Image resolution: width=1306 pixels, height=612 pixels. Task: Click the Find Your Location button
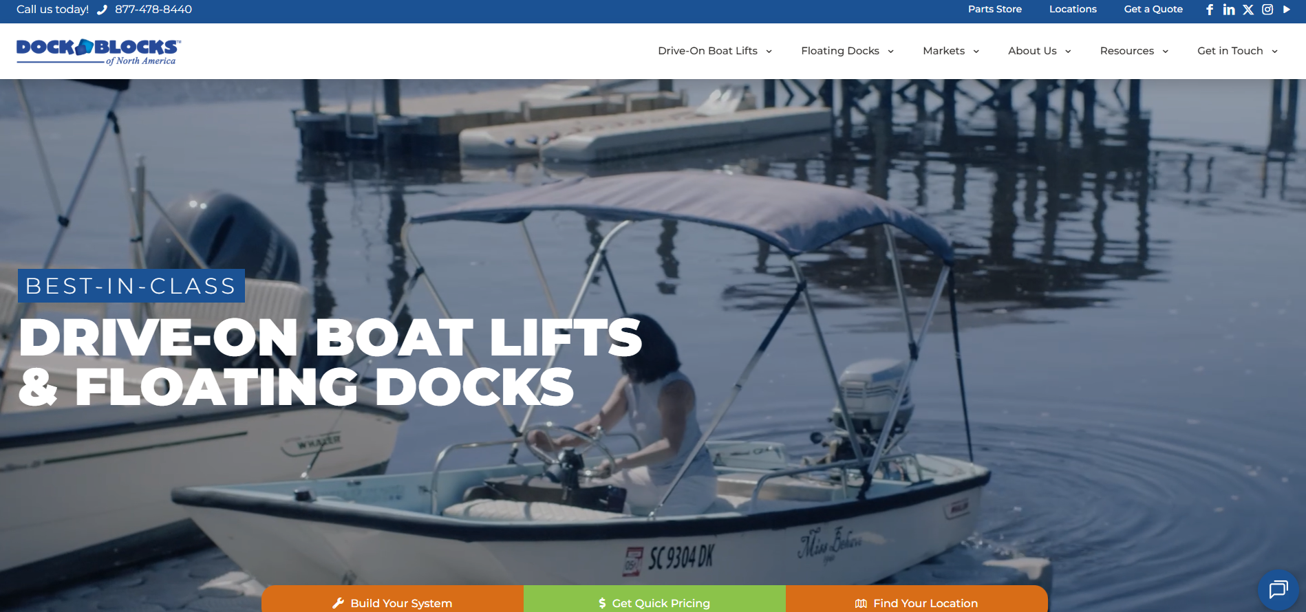click(917, 599)
